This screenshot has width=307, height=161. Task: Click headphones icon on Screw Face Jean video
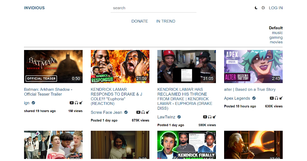tap(143, 112)
